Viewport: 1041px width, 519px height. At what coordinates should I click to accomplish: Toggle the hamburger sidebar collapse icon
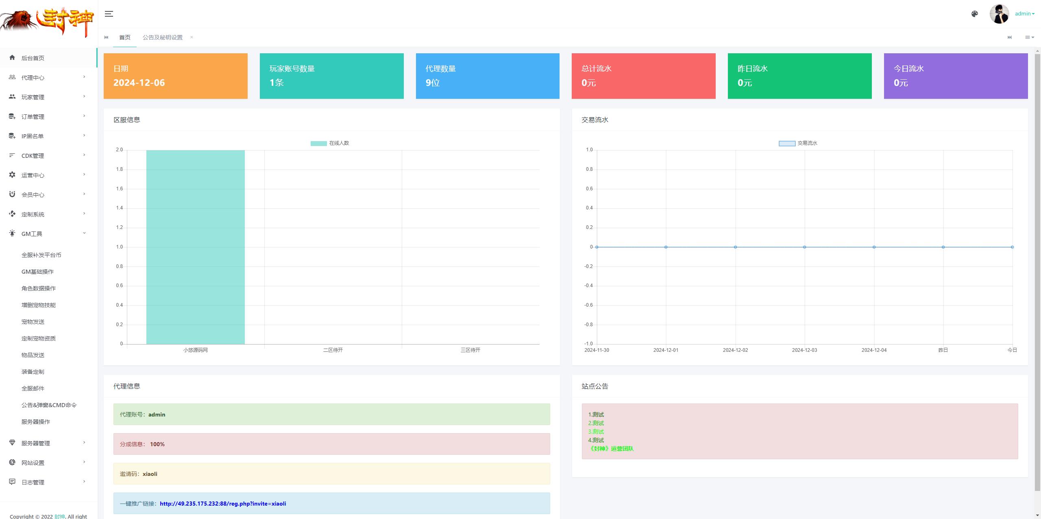[x=109, y=14]
